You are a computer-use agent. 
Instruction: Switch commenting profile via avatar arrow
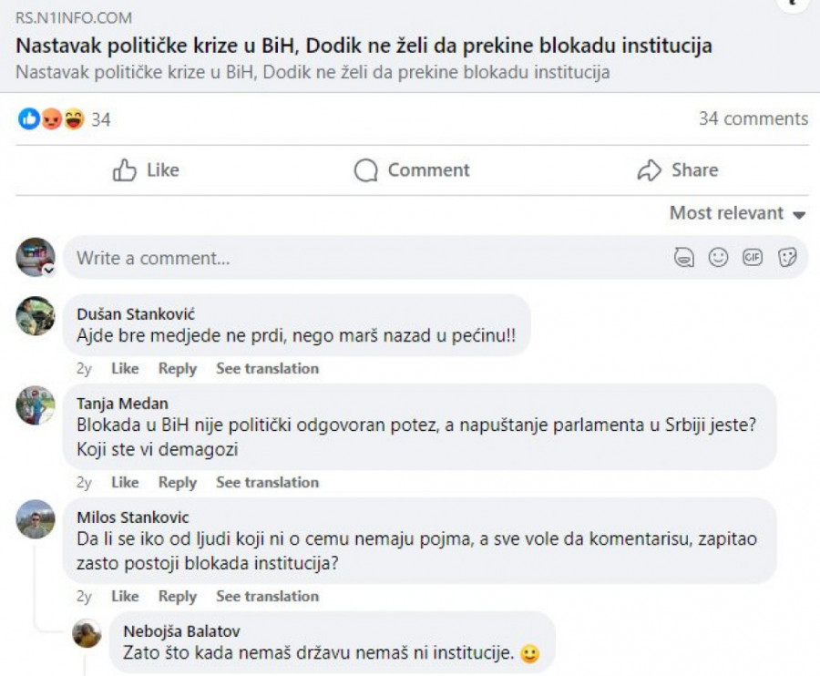point(48,270)
